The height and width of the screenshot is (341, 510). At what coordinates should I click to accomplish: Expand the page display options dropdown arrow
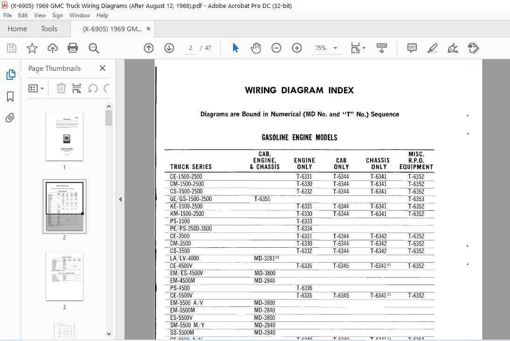(364, 48)
